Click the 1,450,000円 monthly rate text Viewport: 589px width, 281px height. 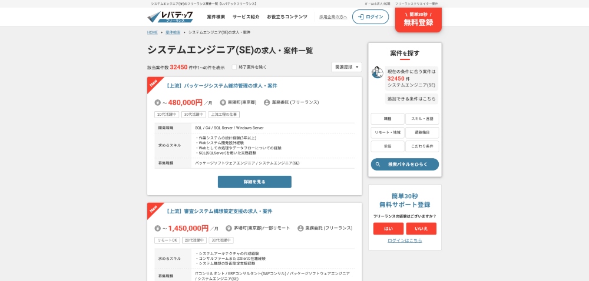[x=188, y=228]
